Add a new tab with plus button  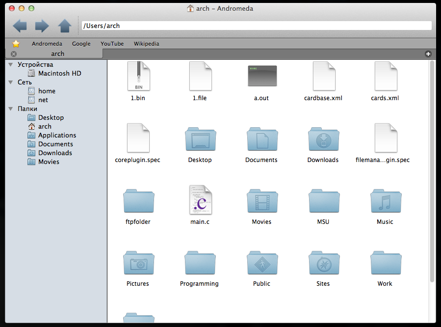428,54
